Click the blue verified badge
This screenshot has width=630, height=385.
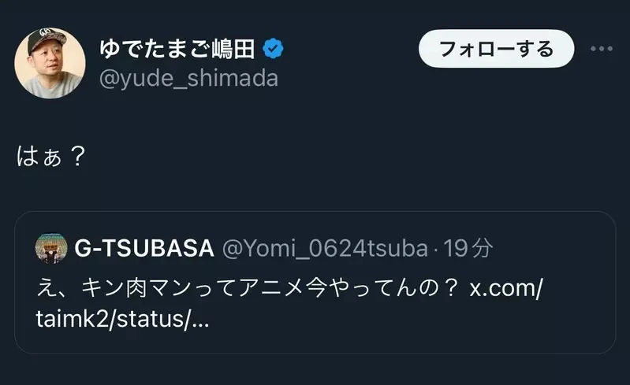(273, 49)
